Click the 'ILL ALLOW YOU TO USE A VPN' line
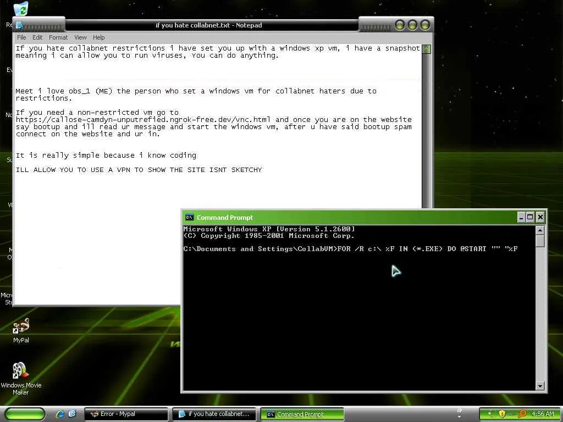The image size is (563, 422). coord(139,170)
